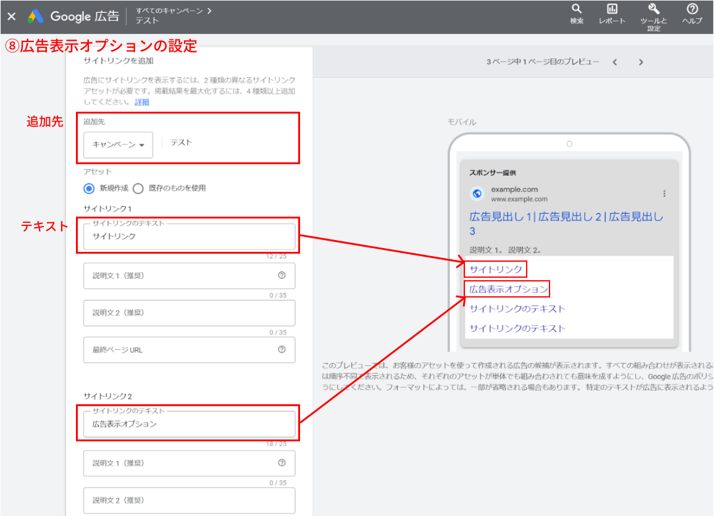Click the three-dot menu in the ad preview
Image resolution: width=715 pixels, height=516 pixels.
click(664, 194)
